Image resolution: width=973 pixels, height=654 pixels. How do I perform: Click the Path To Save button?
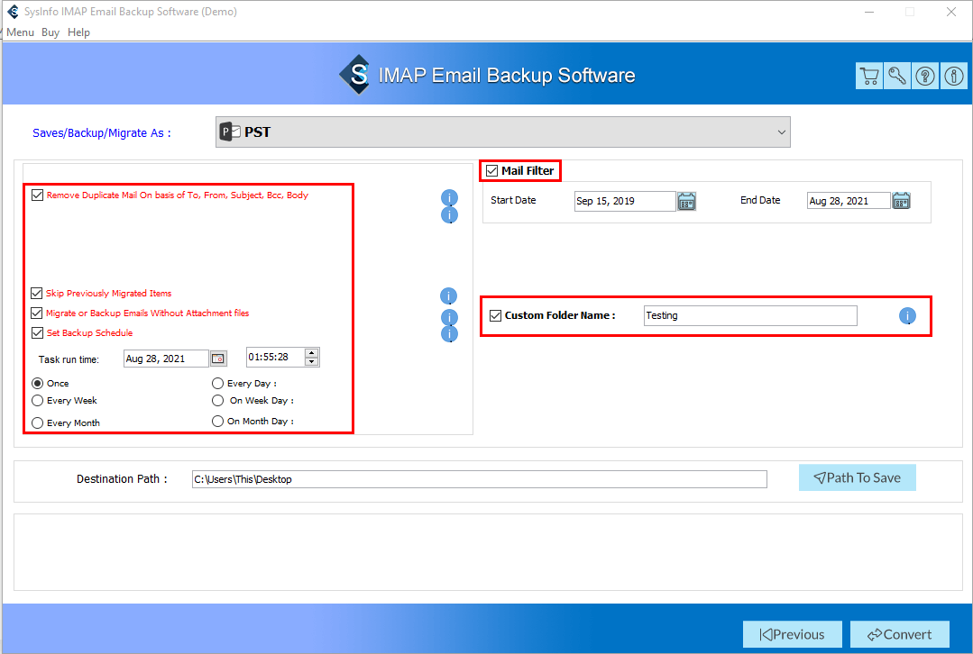coord(857,478)
